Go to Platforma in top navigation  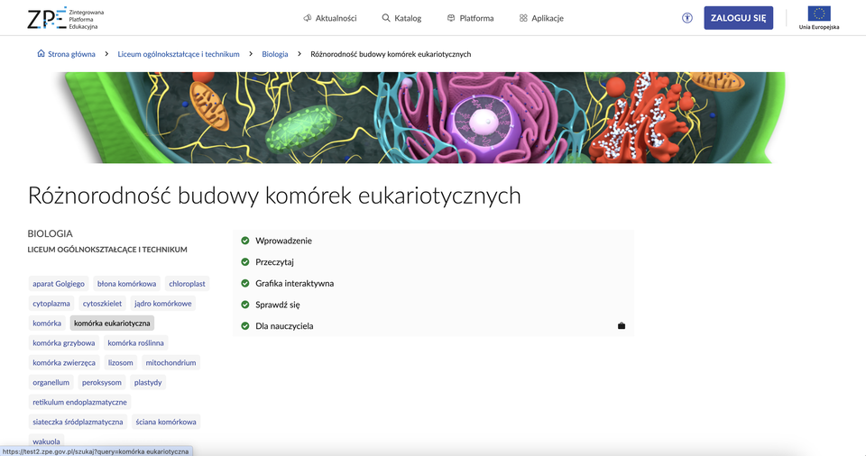point(470,18)
